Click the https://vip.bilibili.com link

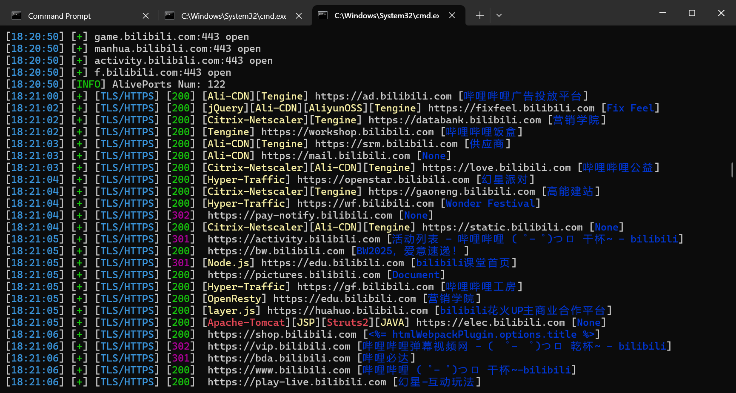[x=279, y=347]
